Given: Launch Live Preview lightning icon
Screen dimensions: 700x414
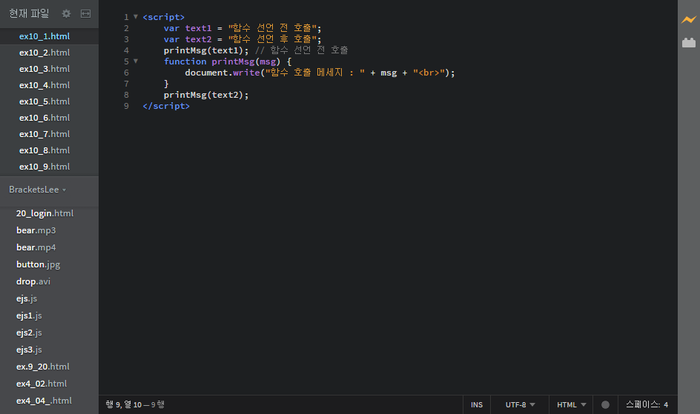Looking at the screenshot, I should point(689,19).
